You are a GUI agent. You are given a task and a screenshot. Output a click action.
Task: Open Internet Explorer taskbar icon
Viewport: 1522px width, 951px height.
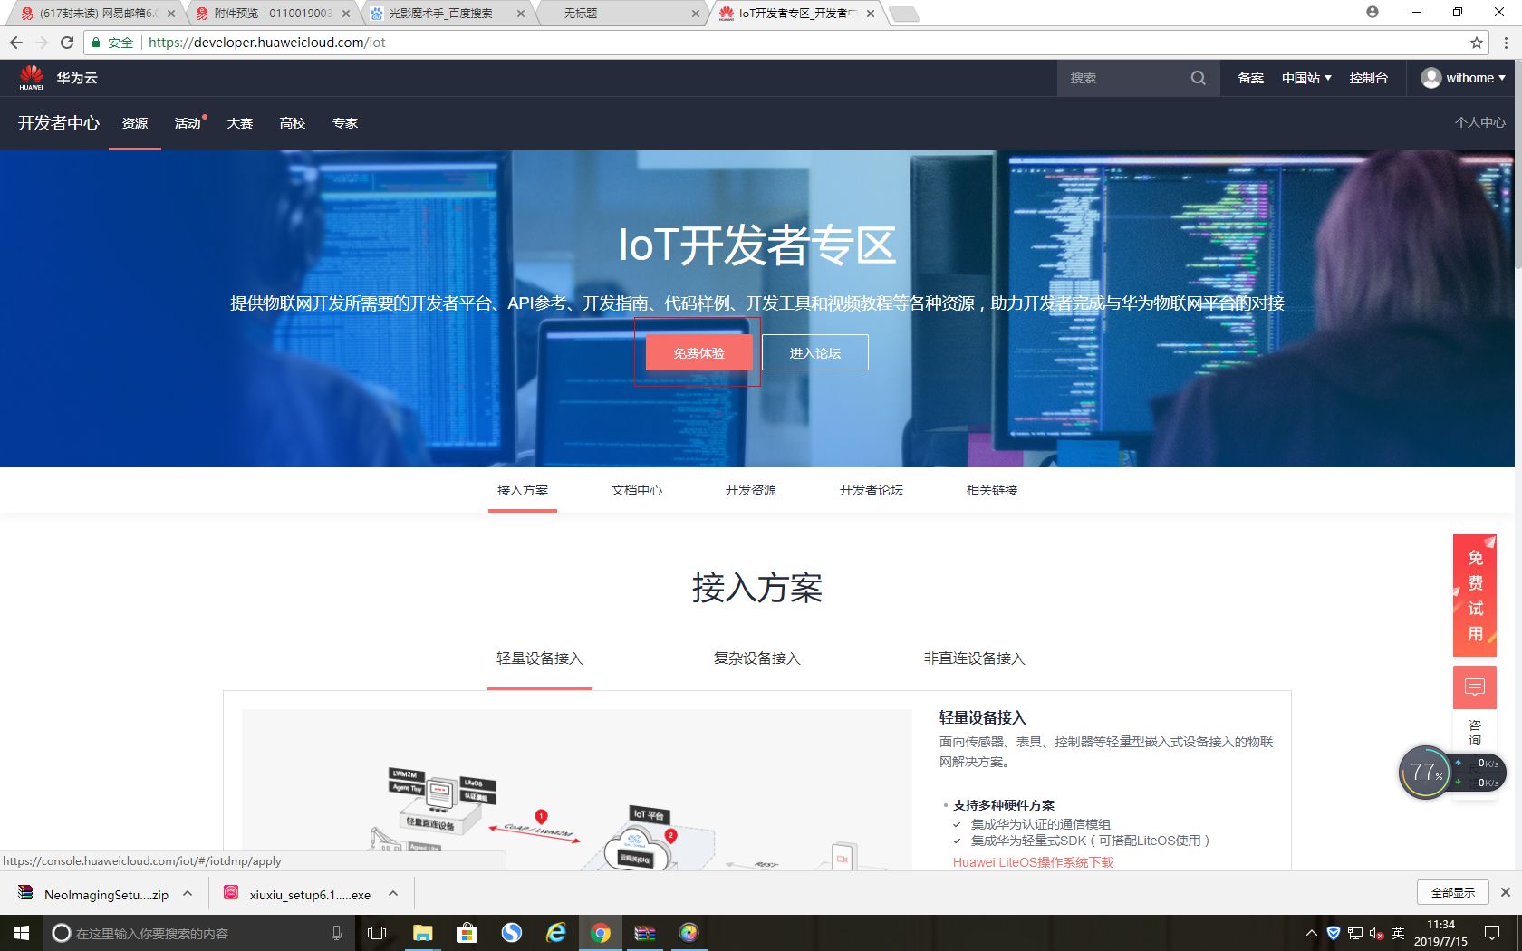pyautogui.click(x=555, y=933)
